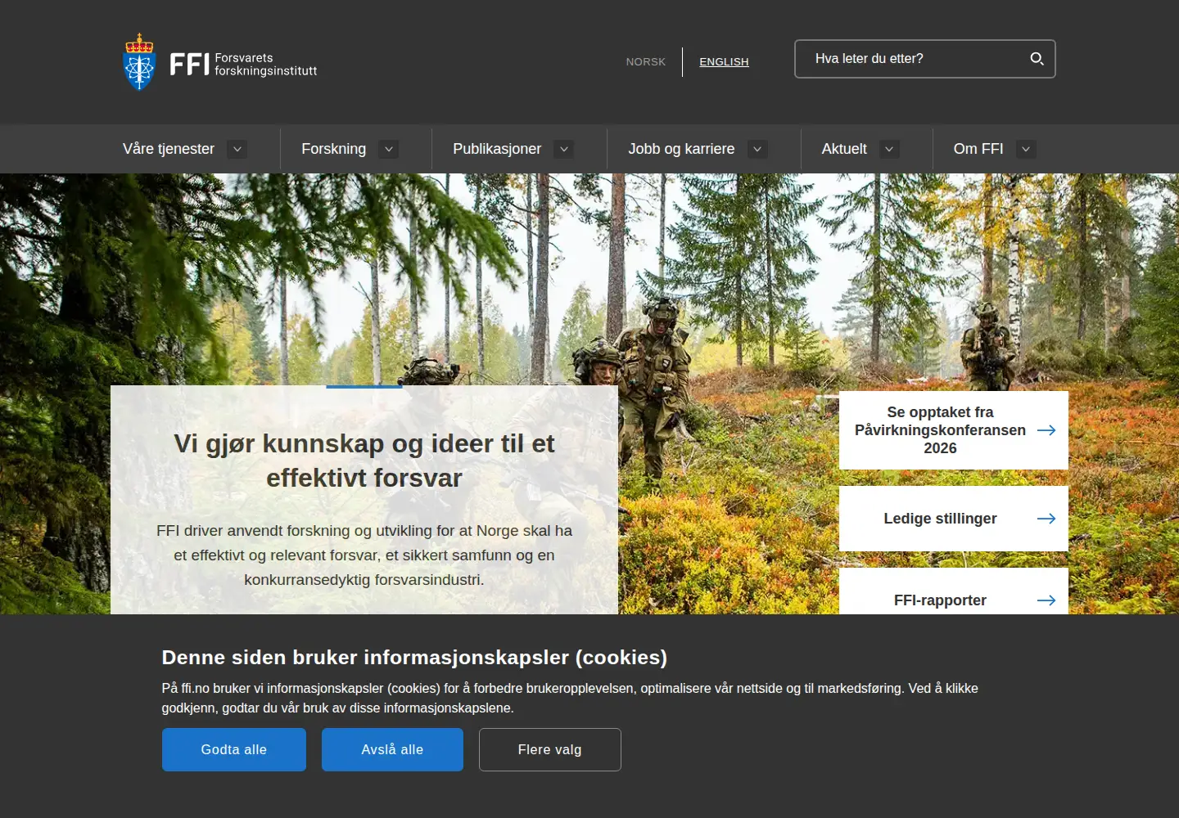The width and height of the screenshot is (1179, 818).
Task: Click the search magnifier icon
Action: 1037,59
